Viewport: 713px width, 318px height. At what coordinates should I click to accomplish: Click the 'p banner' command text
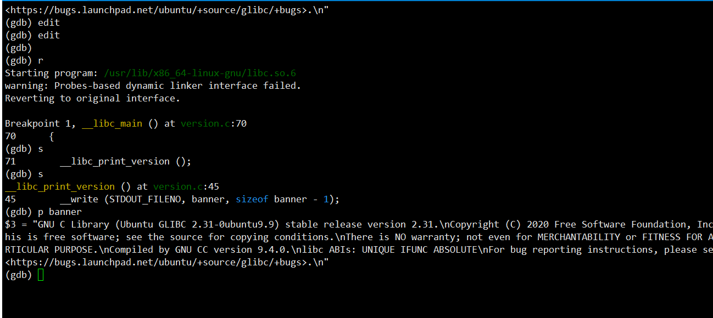click(x=60, y=212)
